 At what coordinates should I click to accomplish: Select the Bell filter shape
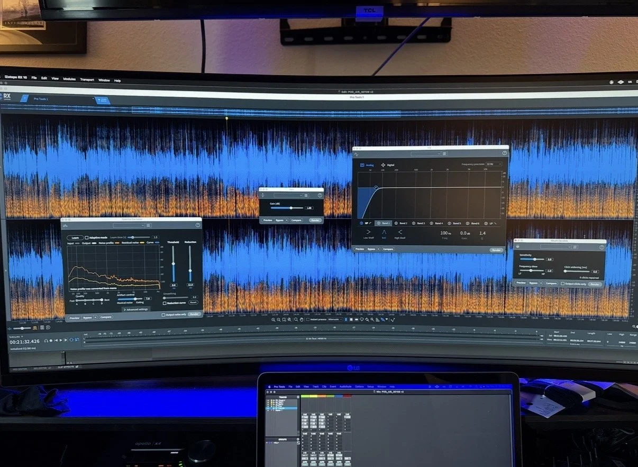[x=384, y=234]
